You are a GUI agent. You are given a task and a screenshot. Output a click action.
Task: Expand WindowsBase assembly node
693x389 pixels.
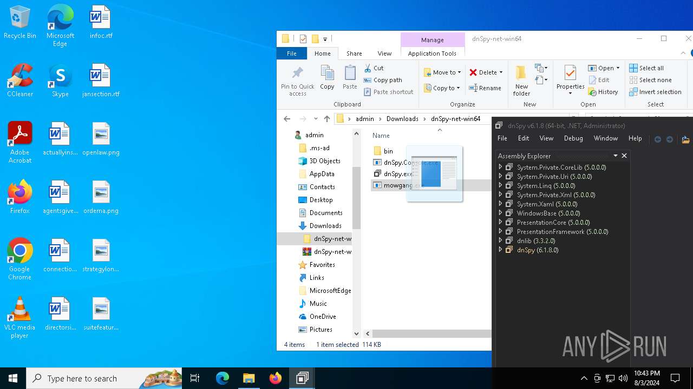(x=500, y=213)
